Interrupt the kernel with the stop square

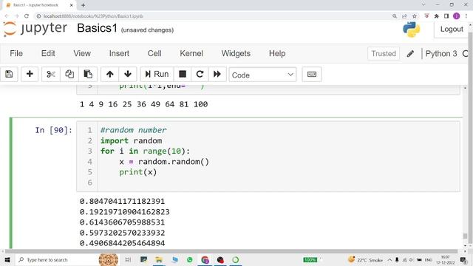[183, 74]
